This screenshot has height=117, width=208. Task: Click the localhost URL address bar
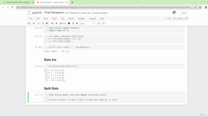tap(106, 7)
